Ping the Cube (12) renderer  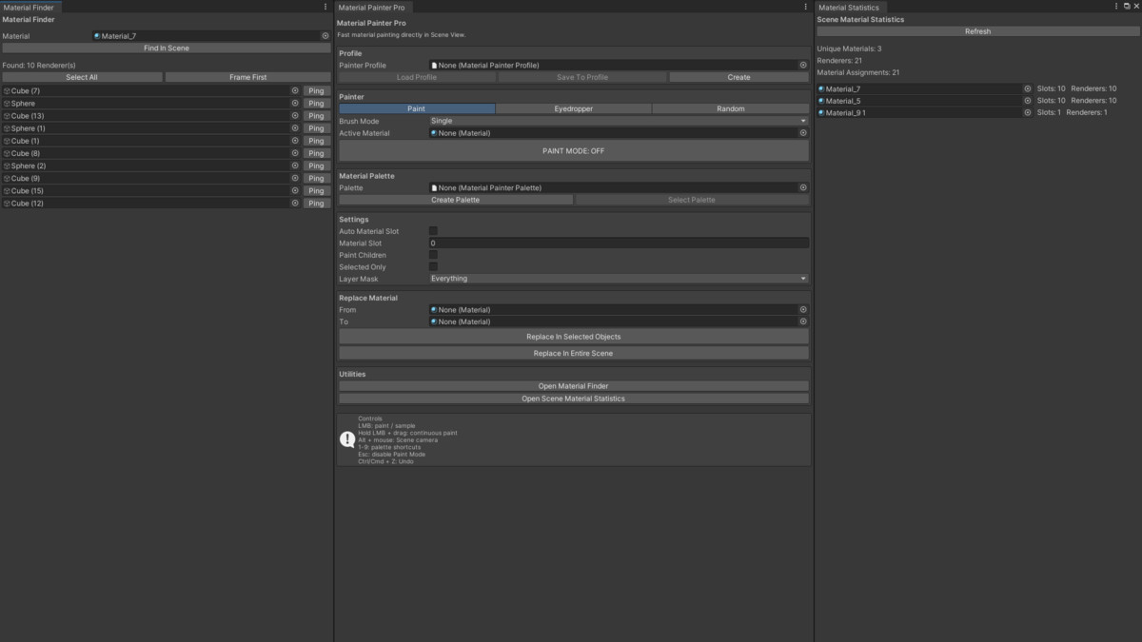click(x=317, y=204)
